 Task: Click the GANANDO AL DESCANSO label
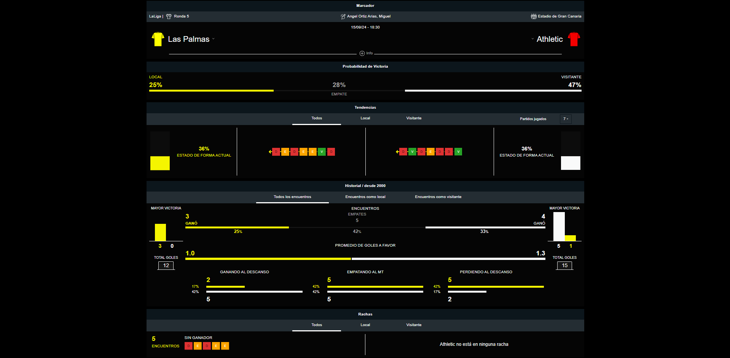pyautogui.click(x=244, y=272)
